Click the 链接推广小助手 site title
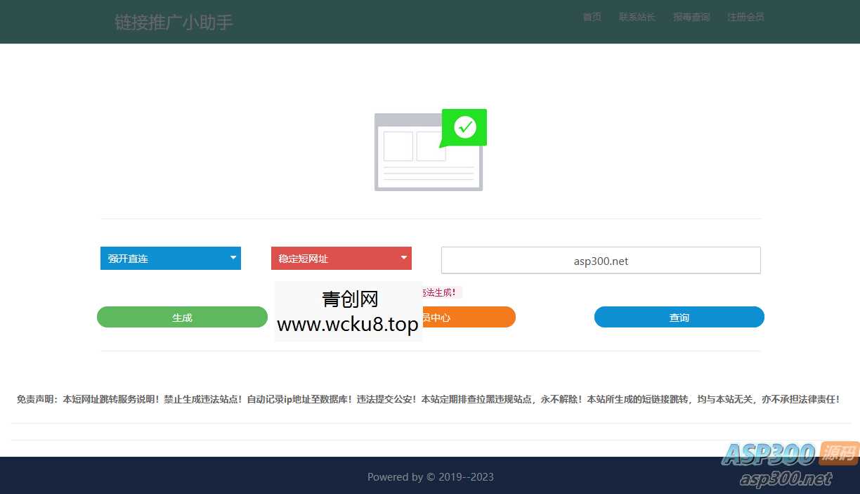 (174, 22)
